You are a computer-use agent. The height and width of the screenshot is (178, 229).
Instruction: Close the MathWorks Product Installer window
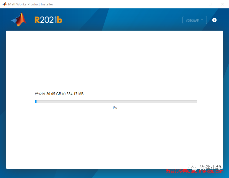(x=223, y=4)
